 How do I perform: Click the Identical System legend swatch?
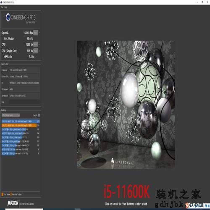(11, 194)
